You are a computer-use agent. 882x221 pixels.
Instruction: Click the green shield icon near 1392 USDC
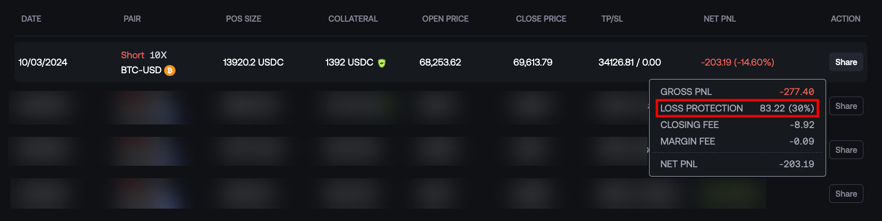381,63
